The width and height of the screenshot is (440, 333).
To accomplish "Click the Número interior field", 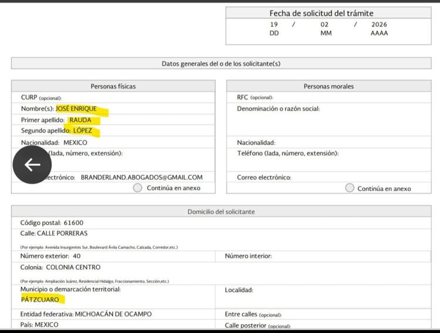I will [x=329, y=256].
